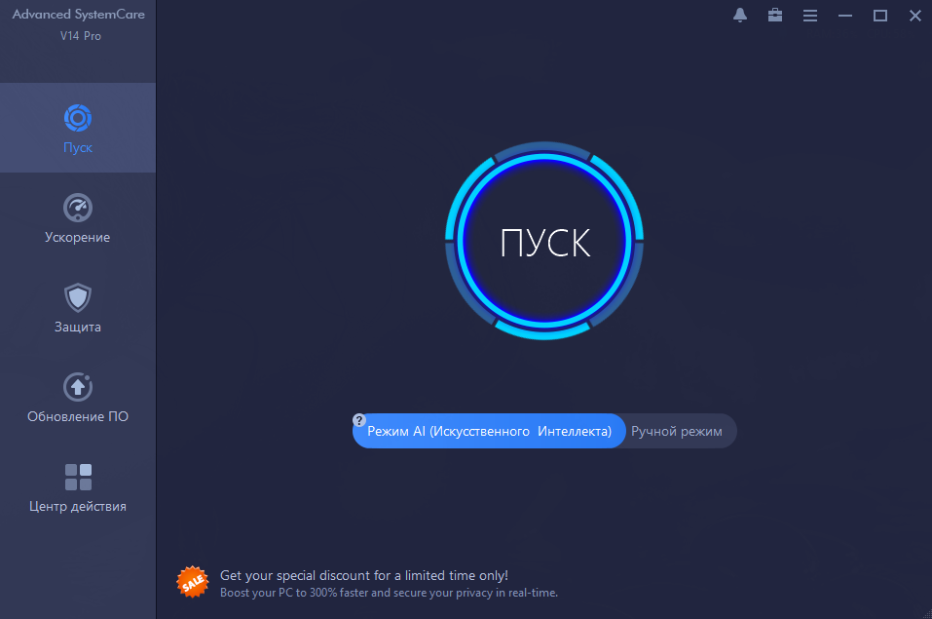
Task: Click the Advanced SystemCare title
Action: pos(79,15)
